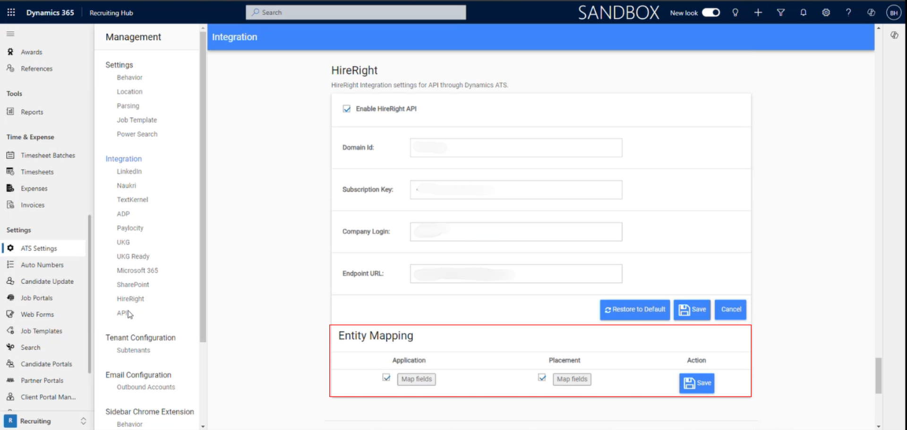The width and height of the screenshot is (907, 430).
Task: Click the Management panel scrollbar
Action: coord(203,187)
